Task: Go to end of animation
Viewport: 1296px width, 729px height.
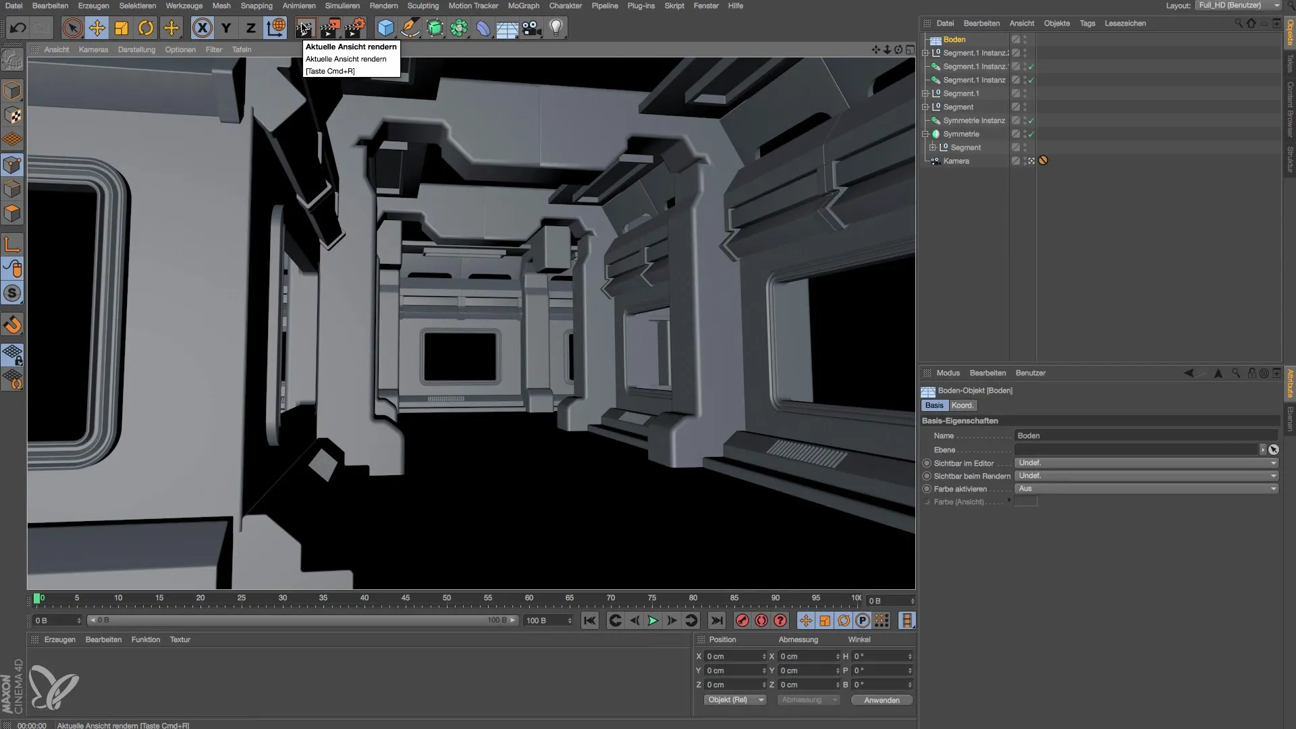Action: [x=717, y=620]
